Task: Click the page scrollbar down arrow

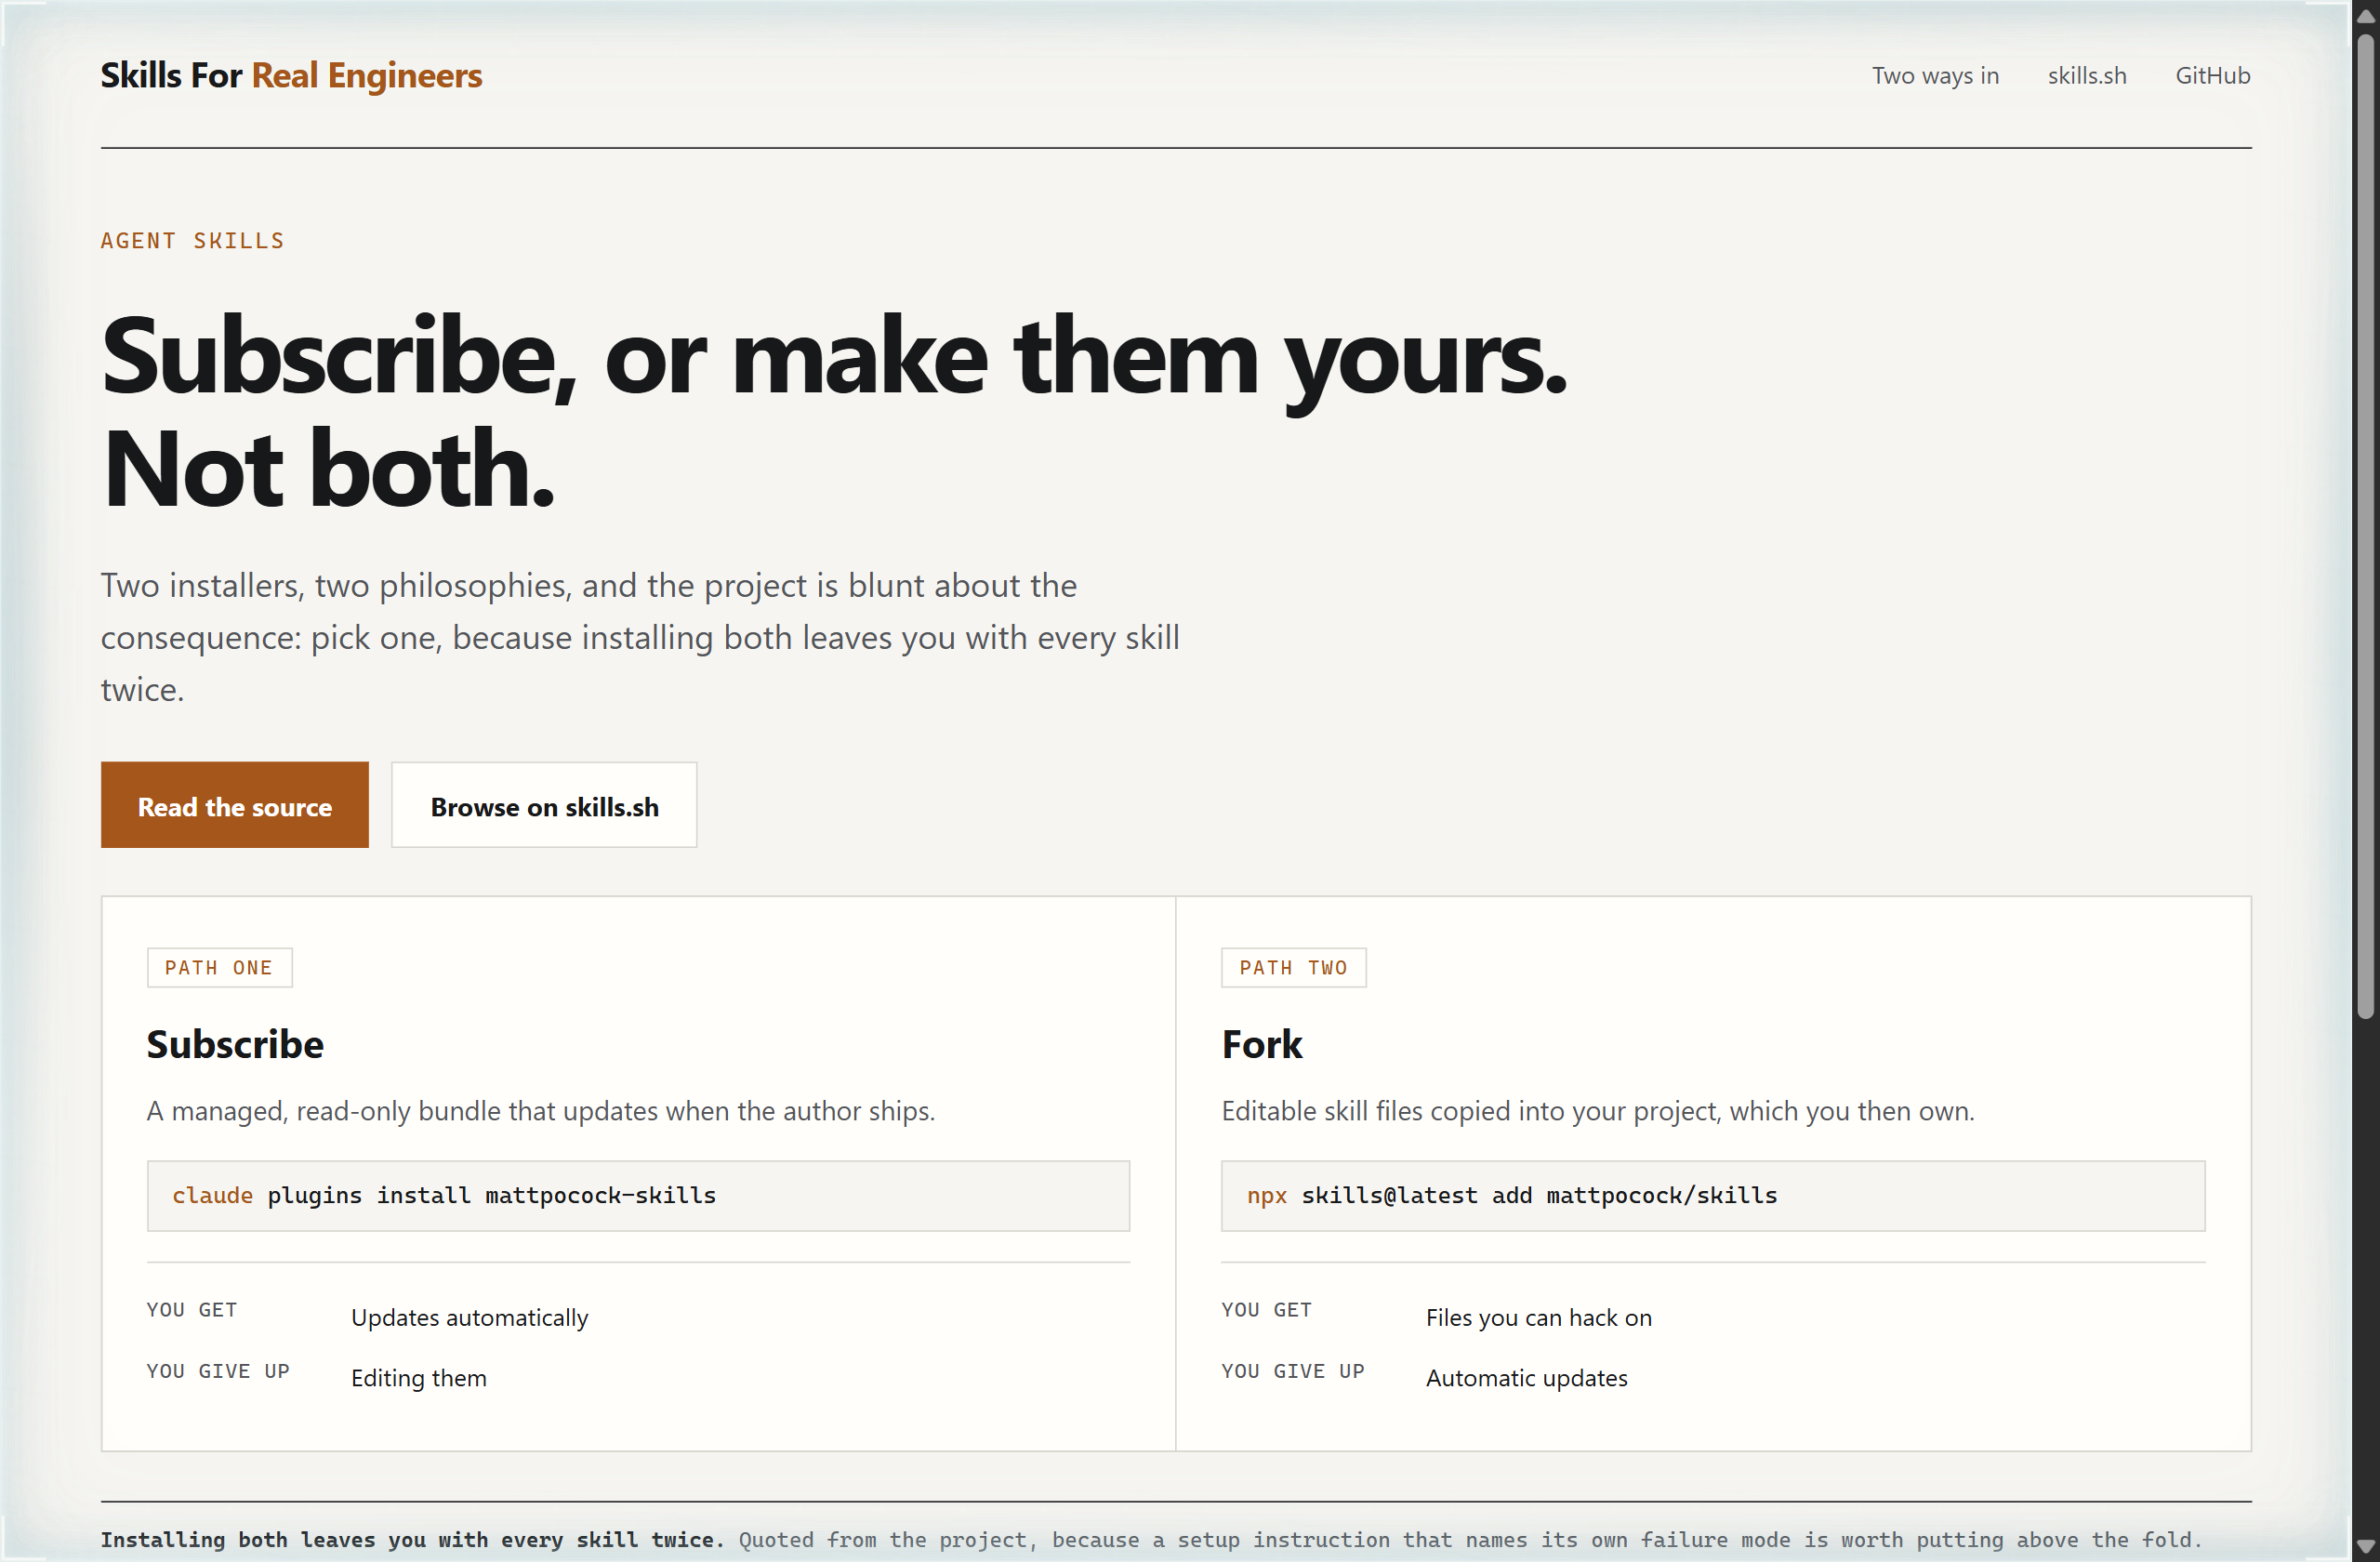Action: click(2364, 1546)
